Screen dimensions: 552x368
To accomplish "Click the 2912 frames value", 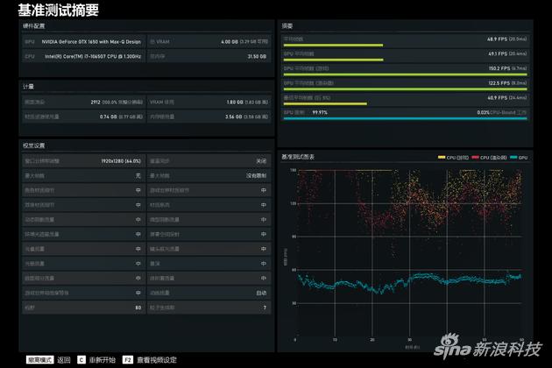I will tap(96, 103).
